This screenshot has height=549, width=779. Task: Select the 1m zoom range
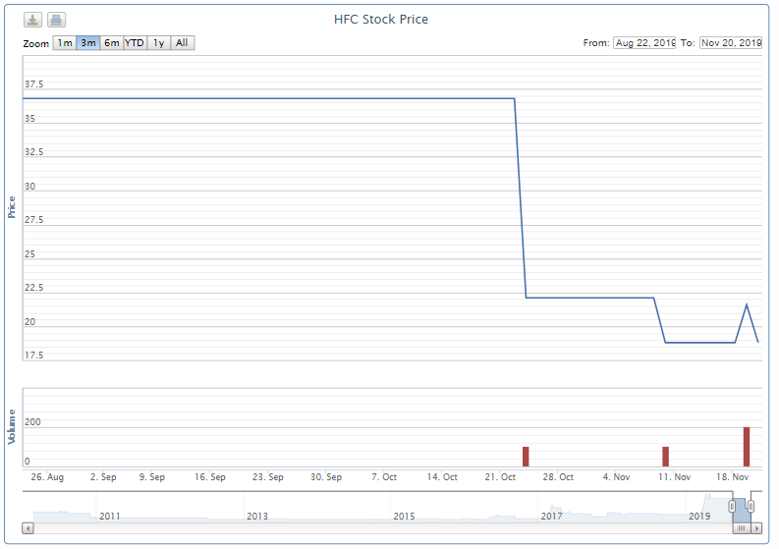tap(65, 43)
